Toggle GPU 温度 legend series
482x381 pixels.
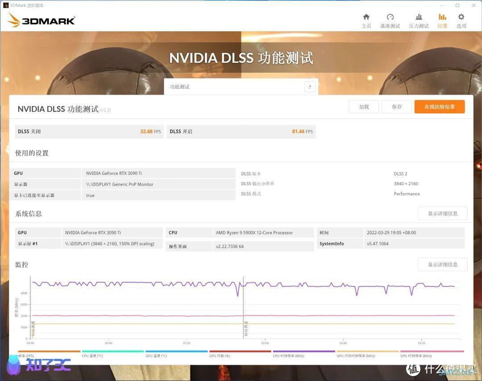(x=176, y=354)
